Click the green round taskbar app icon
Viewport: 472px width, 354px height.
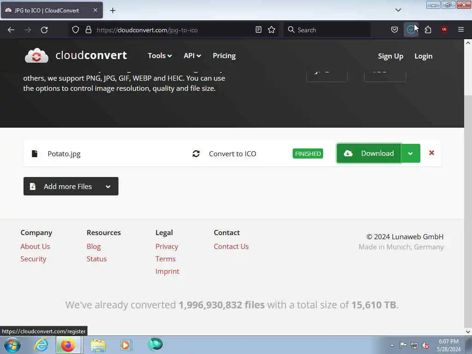155,344
